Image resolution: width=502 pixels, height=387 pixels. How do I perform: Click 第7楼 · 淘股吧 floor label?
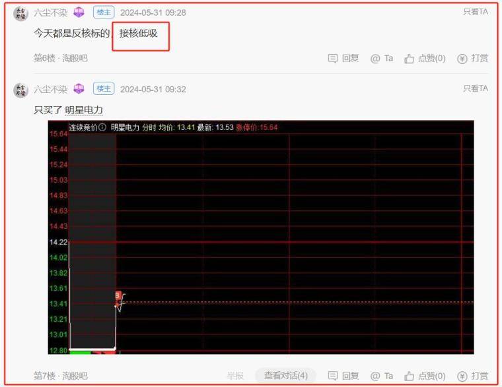pos(61,376)
